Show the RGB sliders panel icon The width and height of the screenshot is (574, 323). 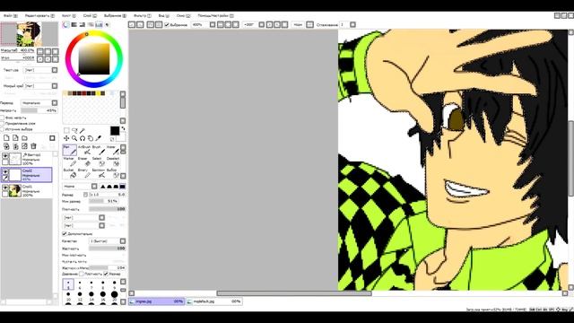[74, 25]
